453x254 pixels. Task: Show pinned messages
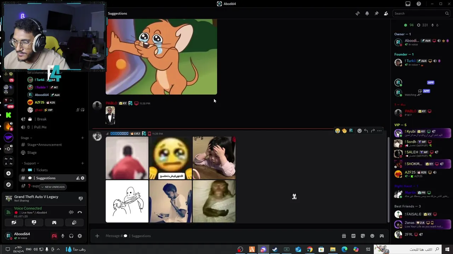tap(377, 13)
